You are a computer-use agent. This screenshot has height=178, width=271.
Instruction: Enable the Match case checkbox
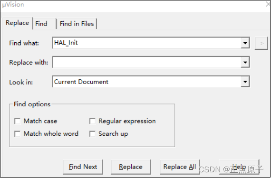click(x=18, y=121)
